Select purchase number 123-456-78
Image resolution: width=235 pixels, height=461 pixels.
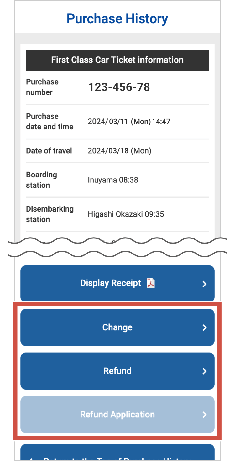coord(119,87)
